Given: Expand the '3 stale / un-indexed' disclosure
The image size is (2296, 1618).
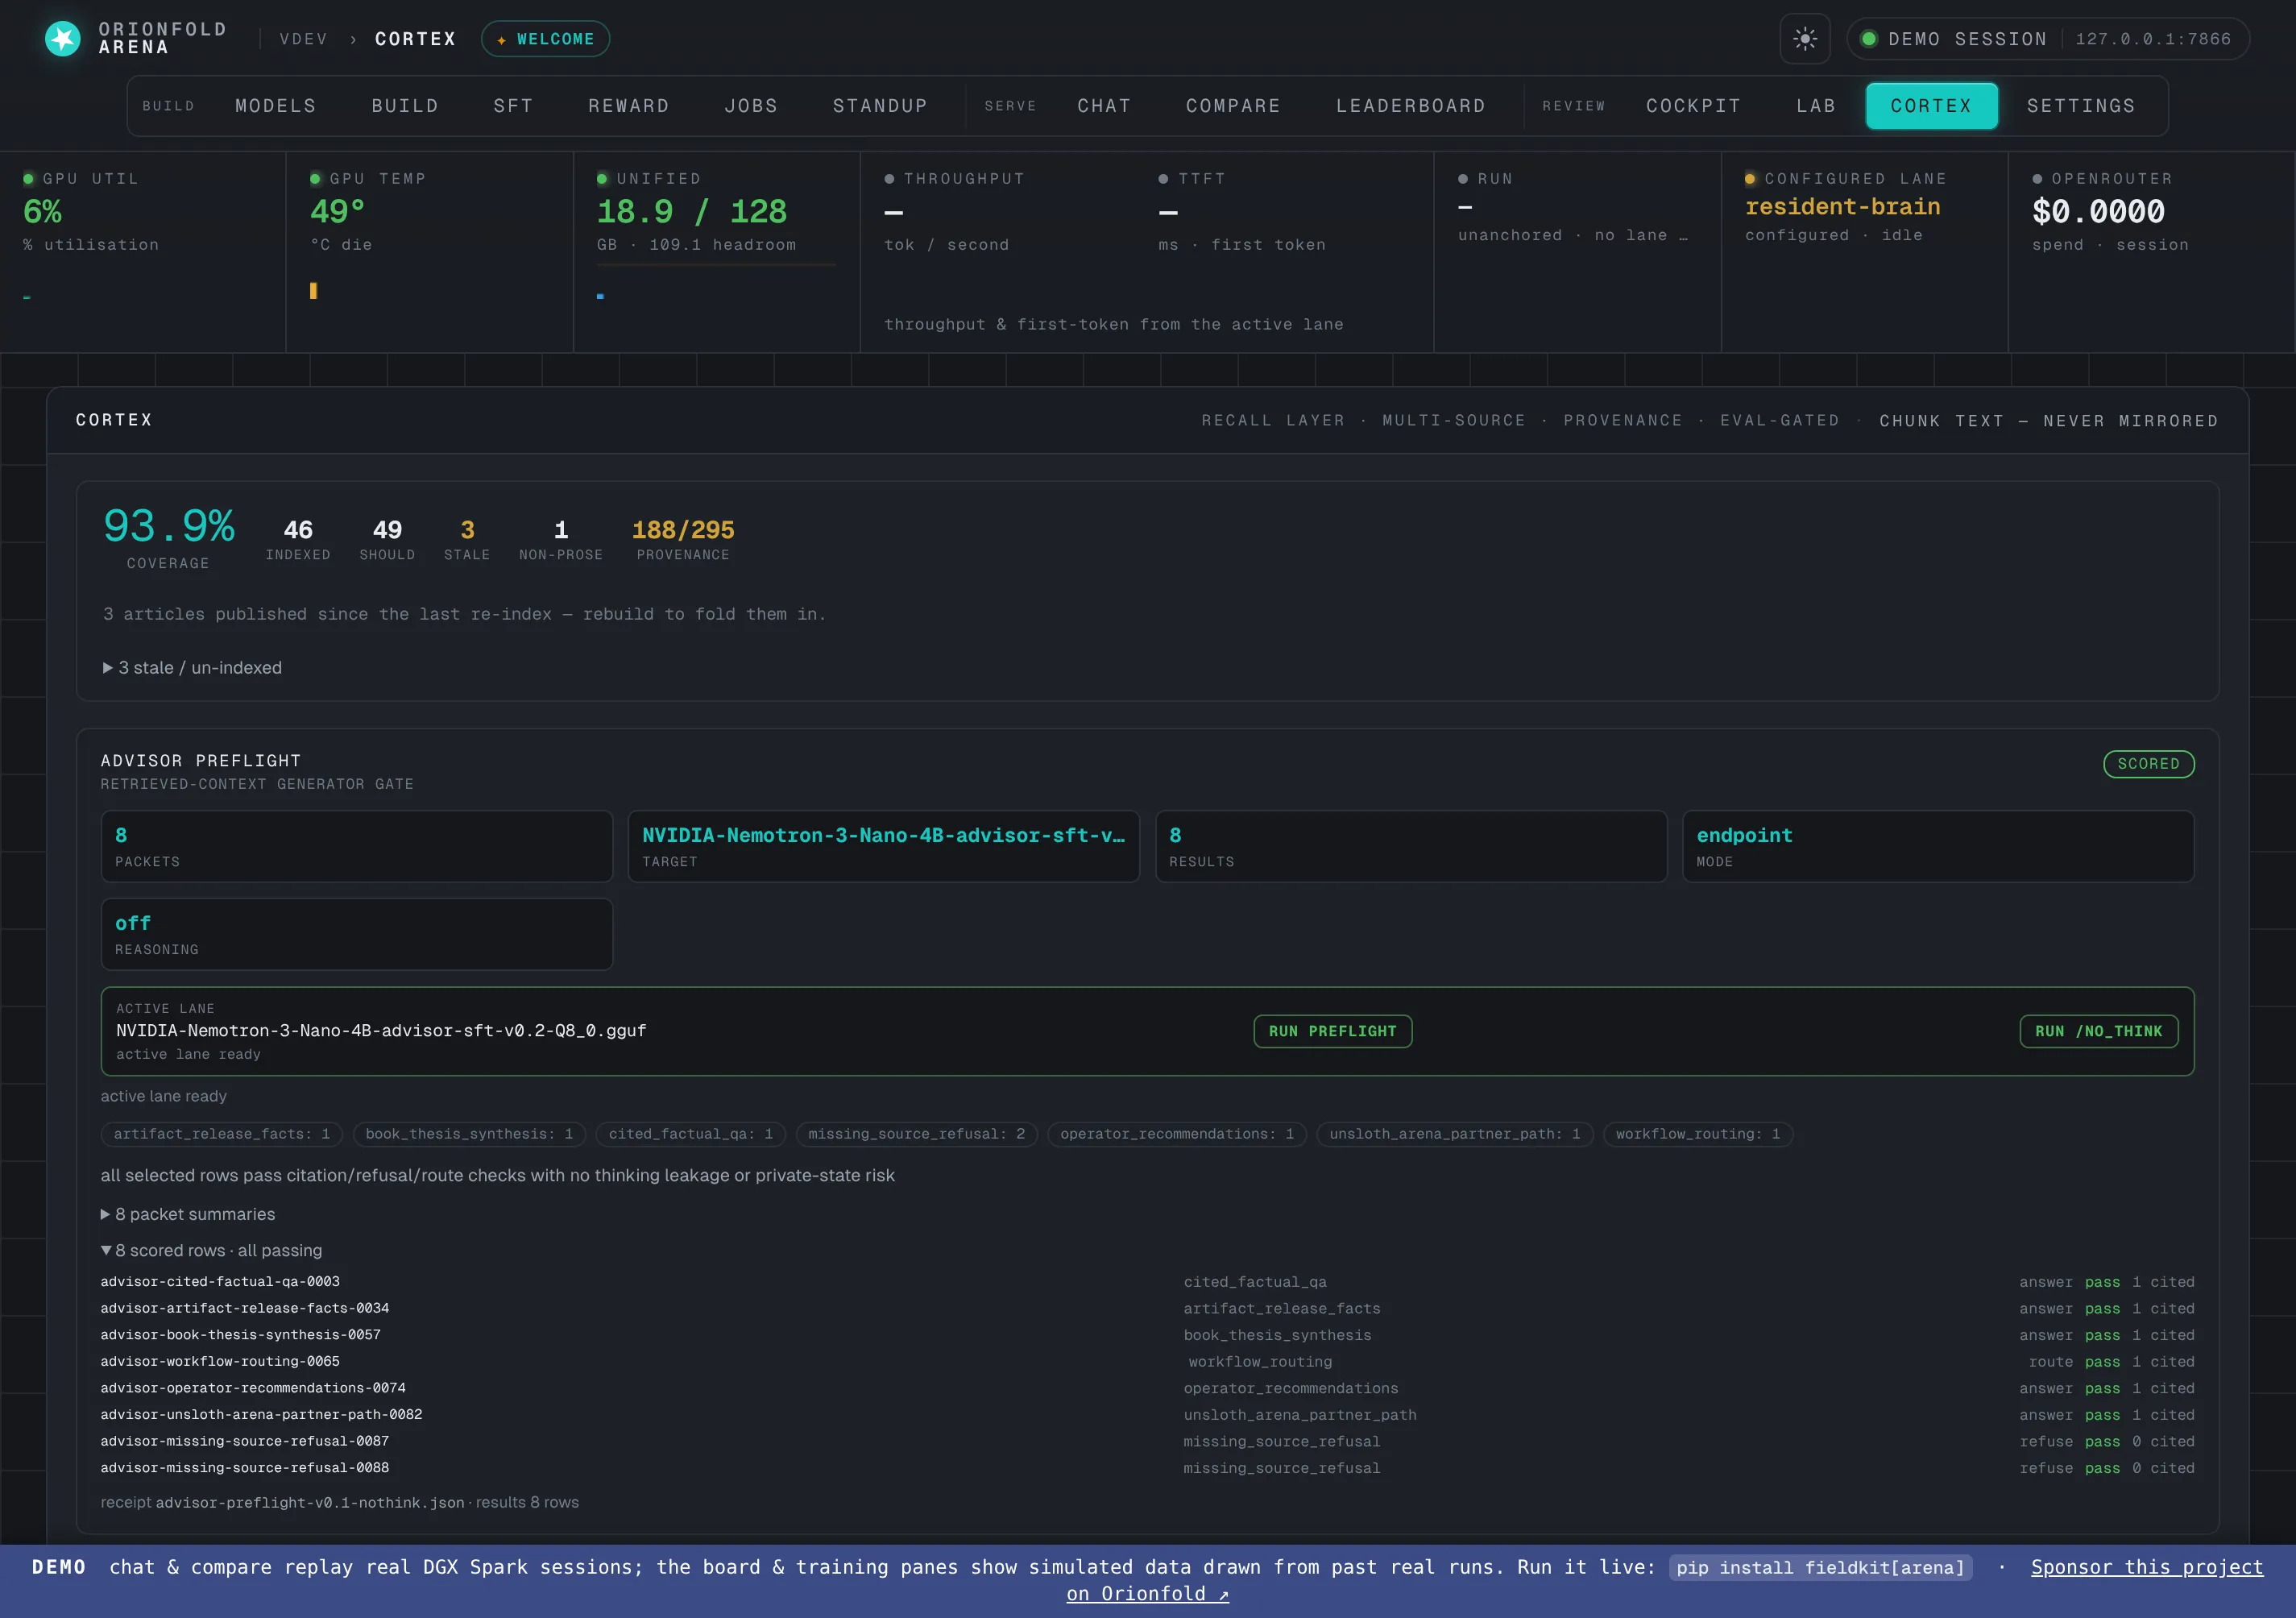Looking at the screenshot, I should pos(192,667).
